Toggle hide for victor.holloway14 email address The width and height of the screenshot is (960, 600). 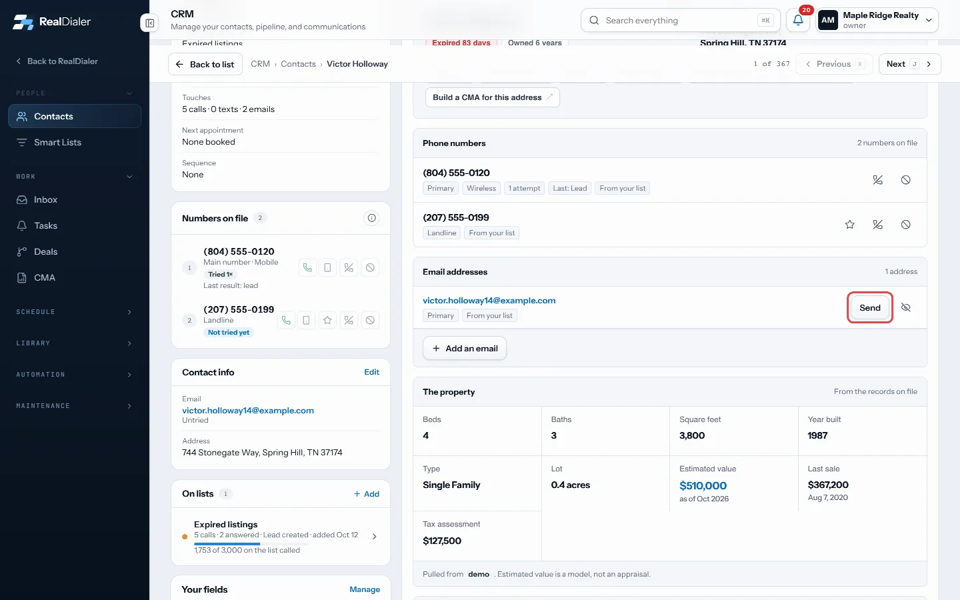[x=906, y=307]
